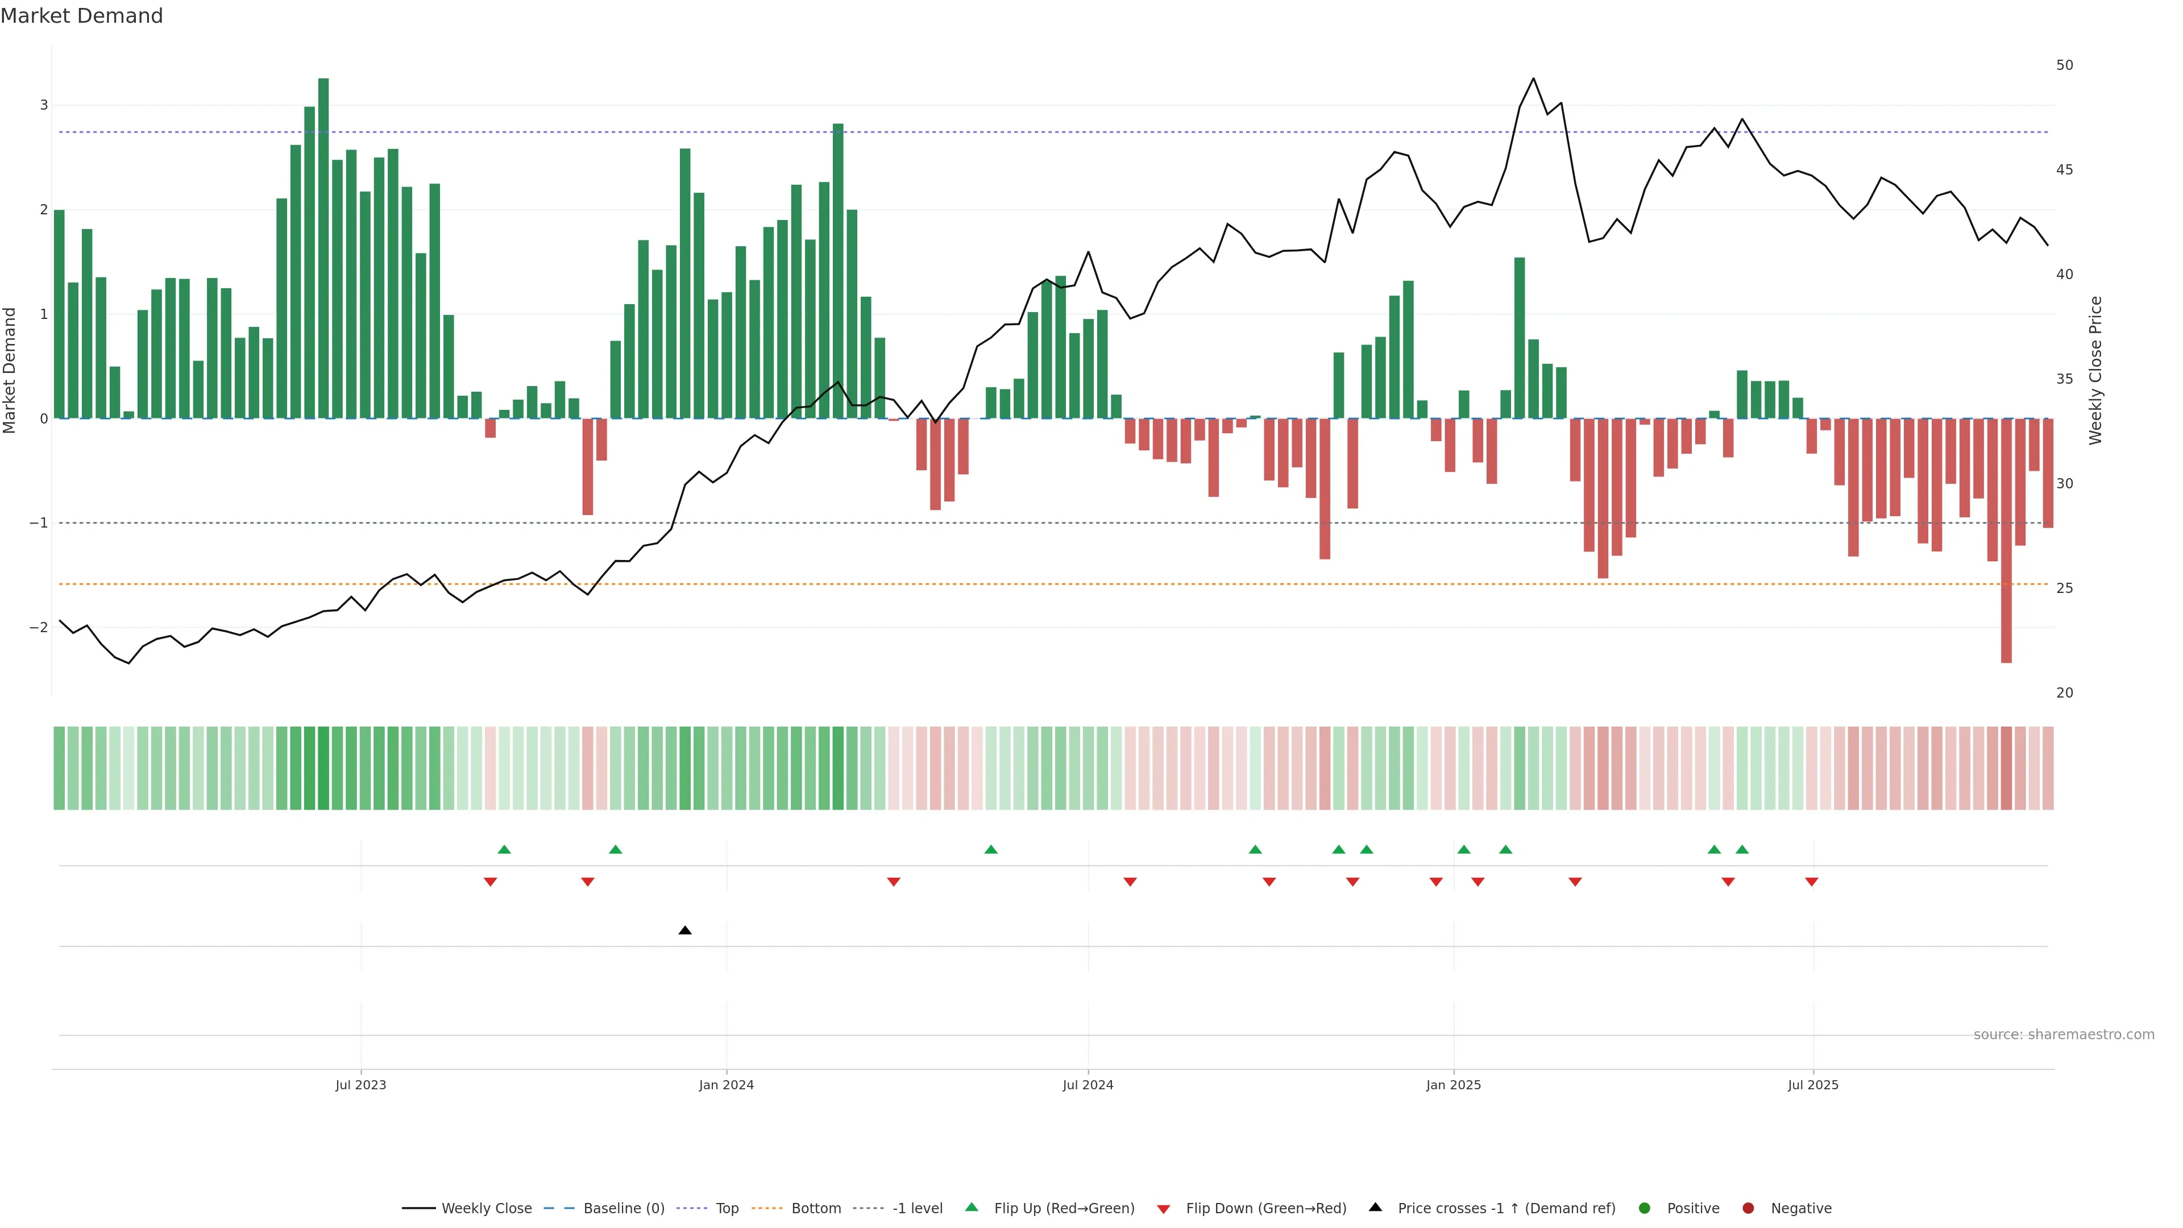Click the black price-cross triangle marker
This screenshot has width=2183, height=1228.
click(x=684, y=931)
